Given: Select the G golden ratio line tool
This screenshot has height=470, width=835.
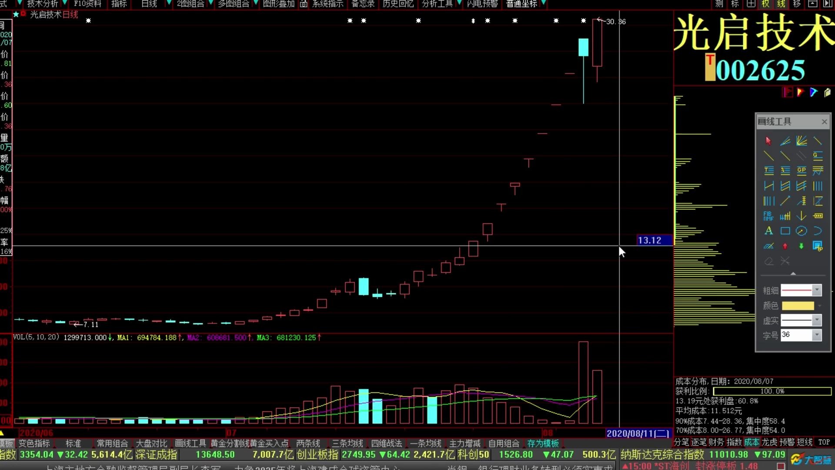Looking at the screenshot, I should 818,155.
